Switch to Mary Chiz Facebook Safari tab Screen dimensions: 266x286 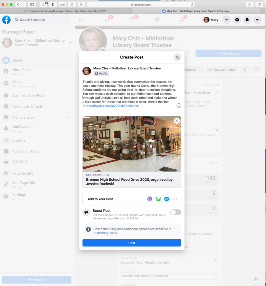(196, 11)
